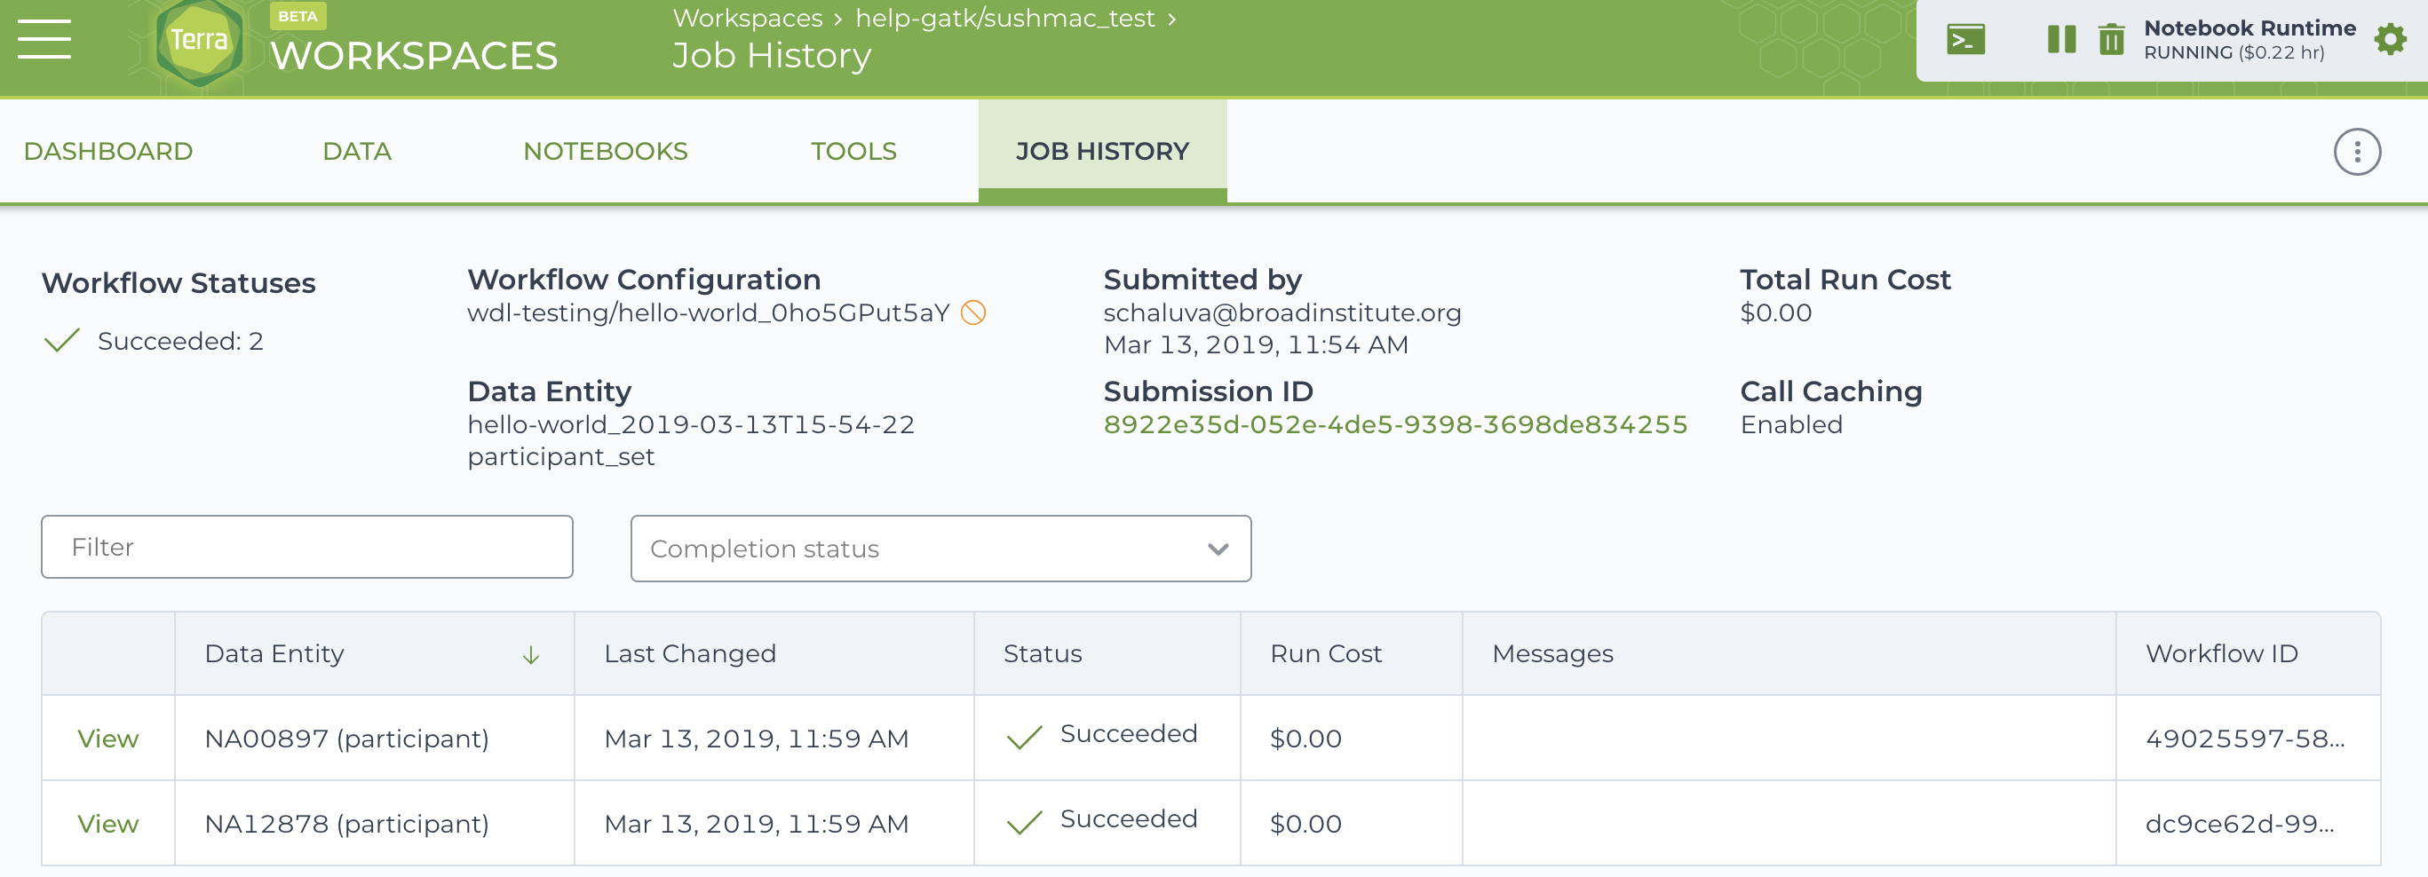Click the Terra hexagon logo
2428x877 pixels.
click(x=198, y=41)
